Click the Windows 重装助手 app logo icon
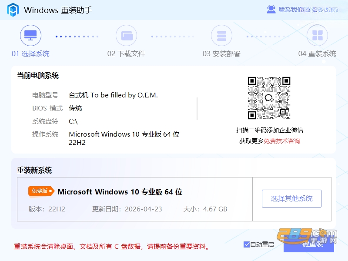The width and height of the screenshot is (348, 261). pos(13,10)
